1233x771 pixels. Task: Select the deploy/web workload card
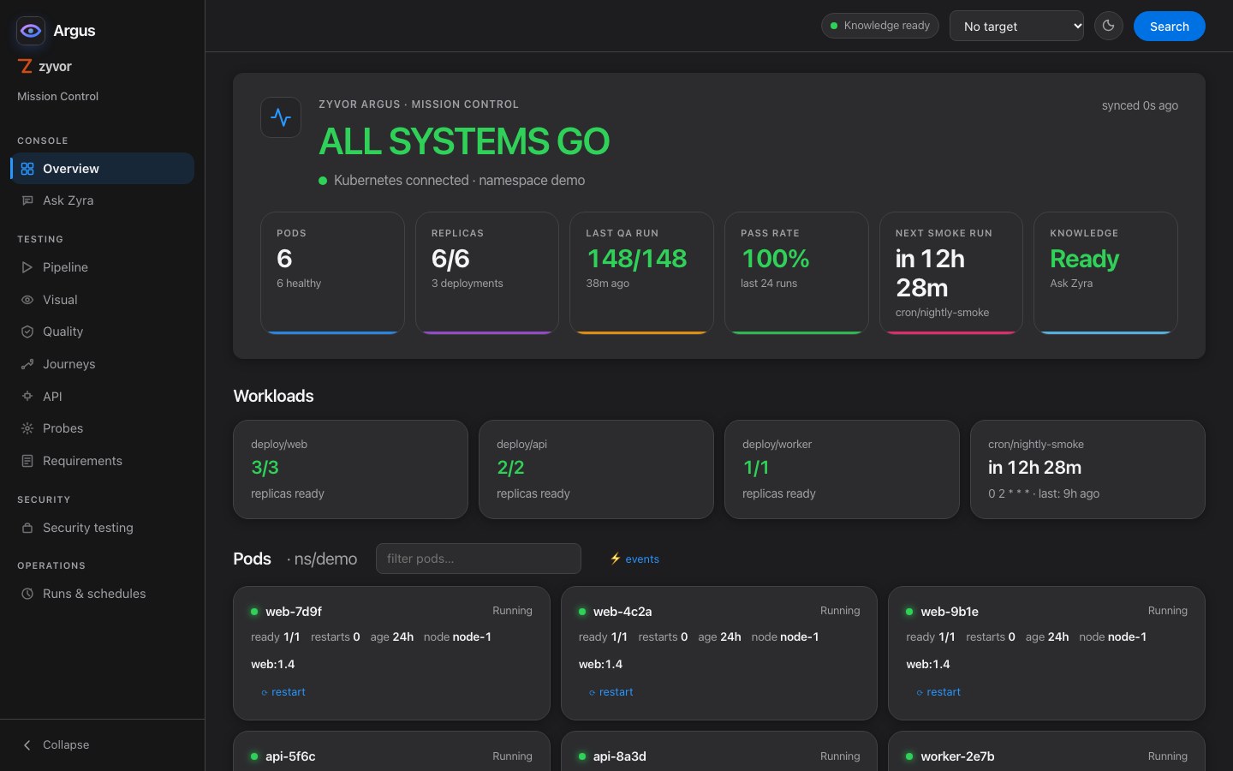point(350,469)
